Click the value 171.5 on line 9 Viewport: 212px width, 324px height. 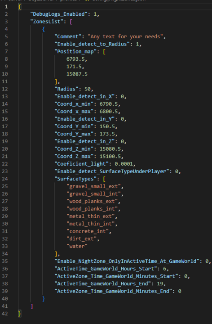[74, 67]
